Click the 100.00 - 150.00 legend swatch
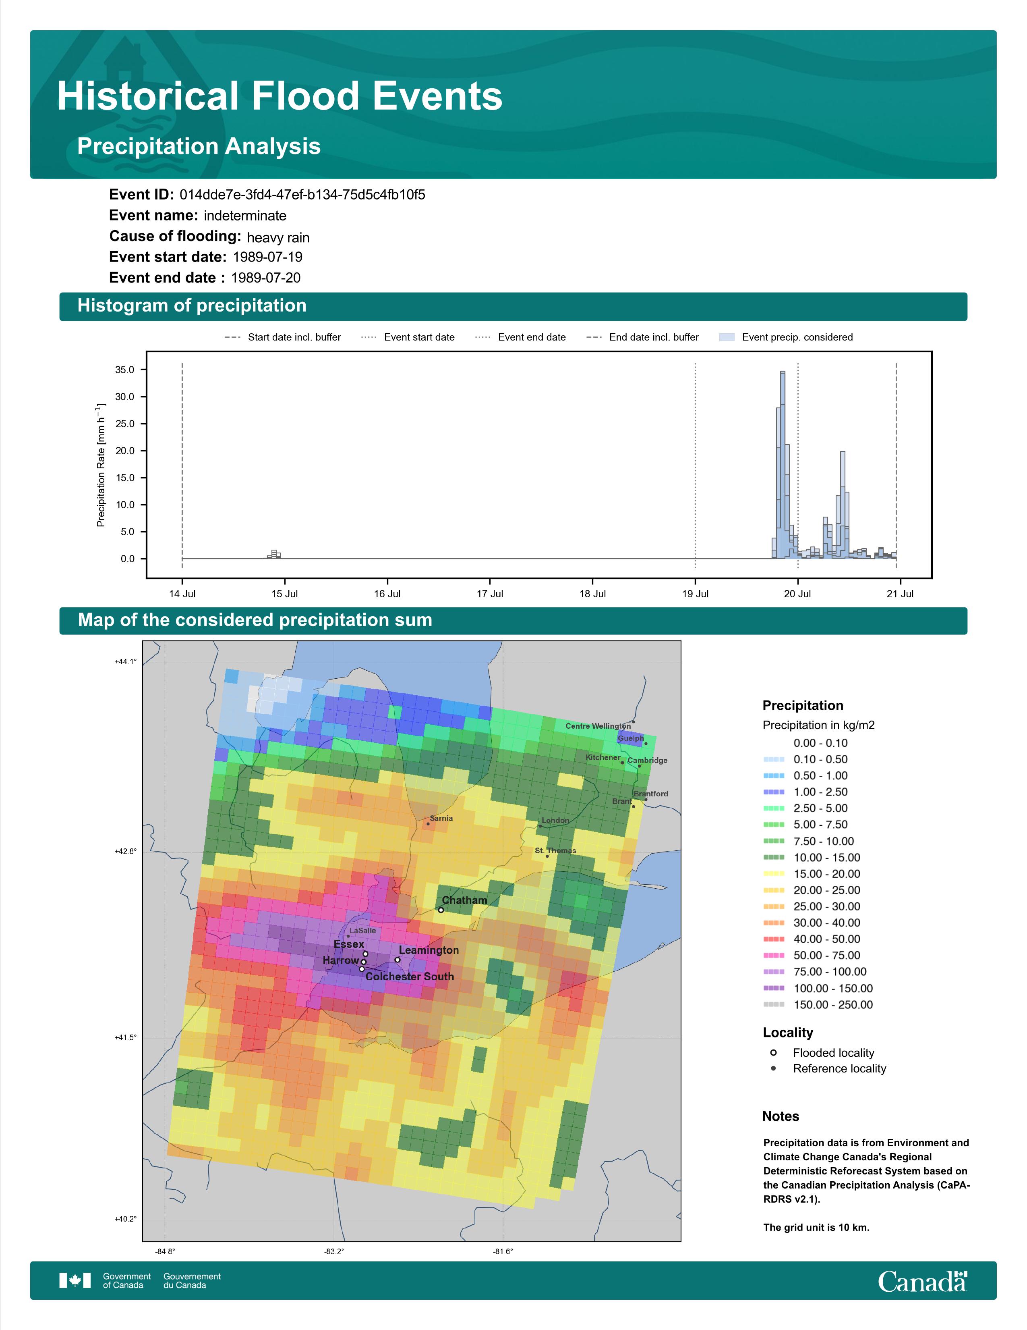The height and width of the screenshot is (1330, 1027). (774, 988)
